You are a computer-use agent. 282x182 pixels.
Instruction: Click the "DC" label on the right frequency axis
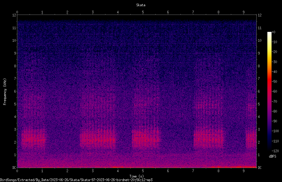pos(260,168)
